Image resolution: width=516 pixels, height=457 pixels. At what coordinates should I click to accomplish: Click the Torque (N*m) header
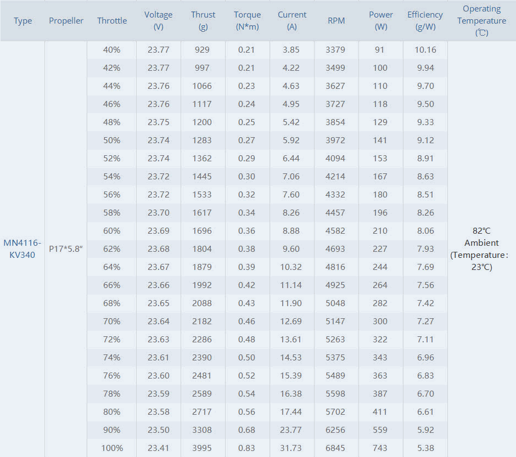point(248,21)
